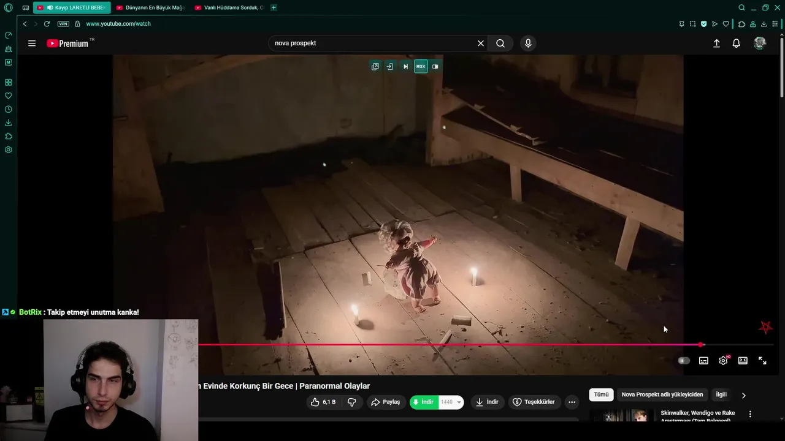Open player settings gear
The height and width of the screenshot is (441, 785).
pyautogui.click(x=724, y=361)
